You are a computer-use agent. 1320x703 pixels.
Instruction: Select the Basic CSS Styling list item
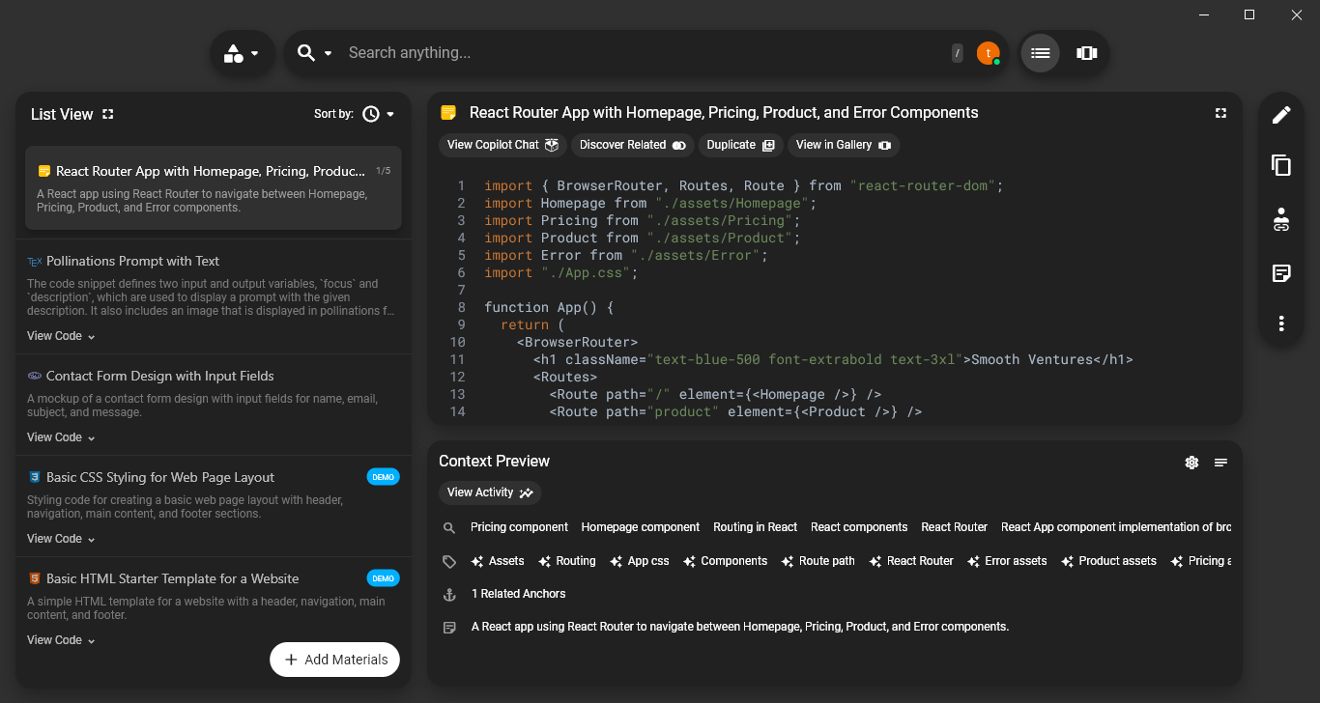coord(159,477)
